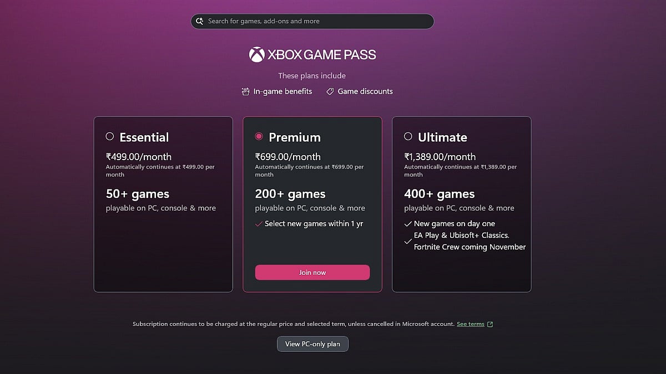The height and width of the screenshot is (374, 666).
Task: Click the Xbox sphere logo
Action: [x=256, y=54]
